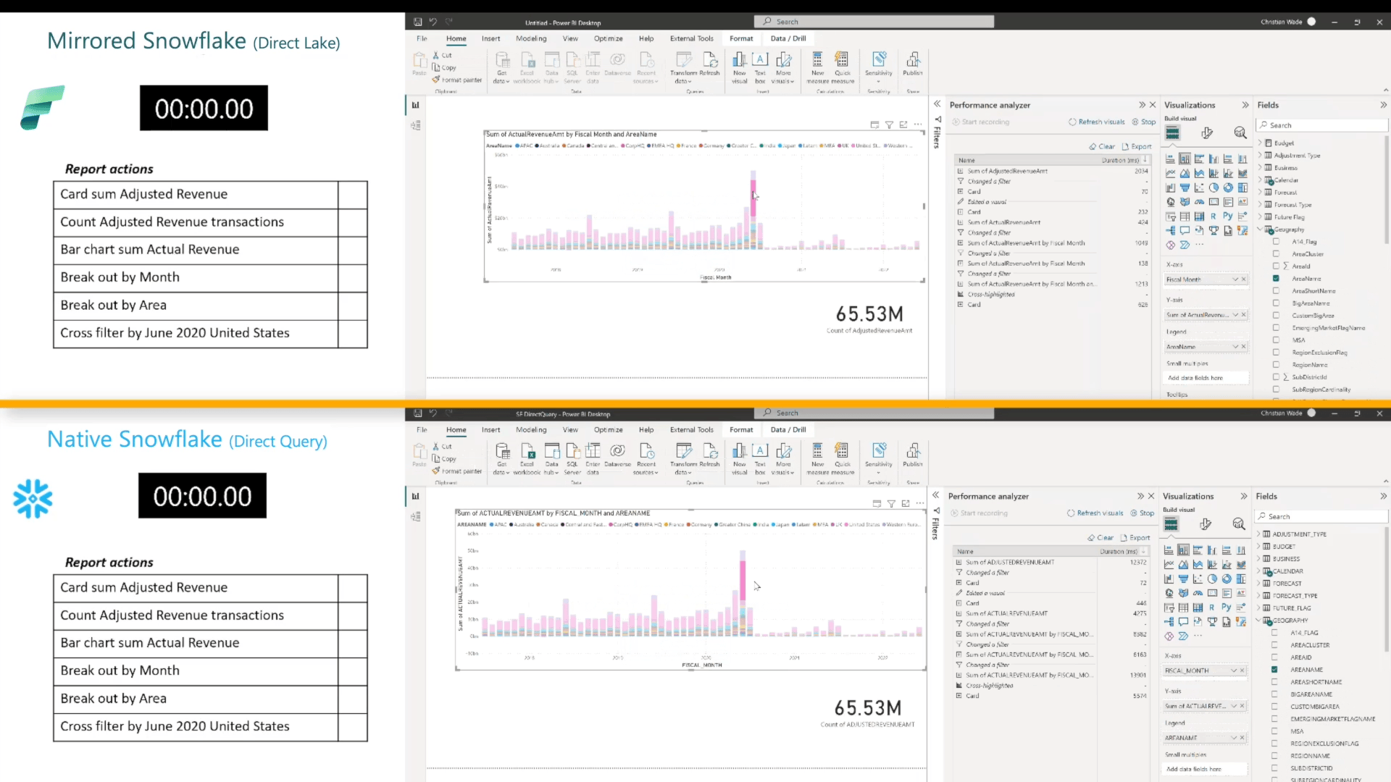Open File menu in bottom window
Viewport: 1391px width, 782px height.
(x=422, y=429)
